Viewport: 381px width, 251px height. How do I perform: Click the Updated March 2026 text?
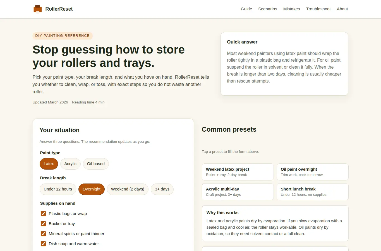click(x=50, y=102)
